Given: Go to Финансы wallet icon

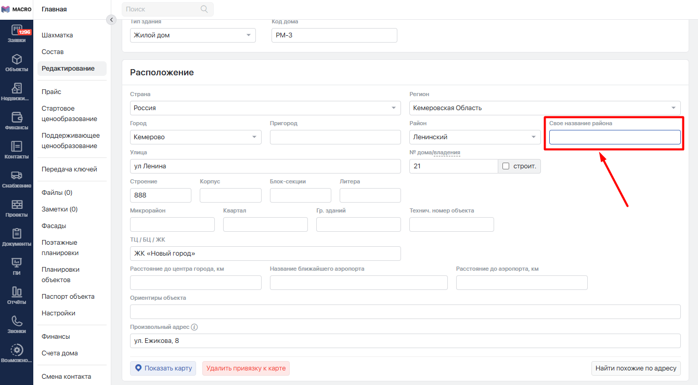Looking at the screenshot, I should [17, 117].
